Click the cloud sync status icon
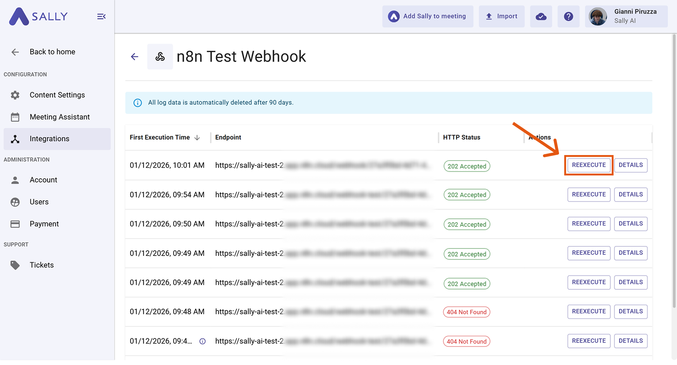Viewport: 677px width, 365px height. (541, 16)
